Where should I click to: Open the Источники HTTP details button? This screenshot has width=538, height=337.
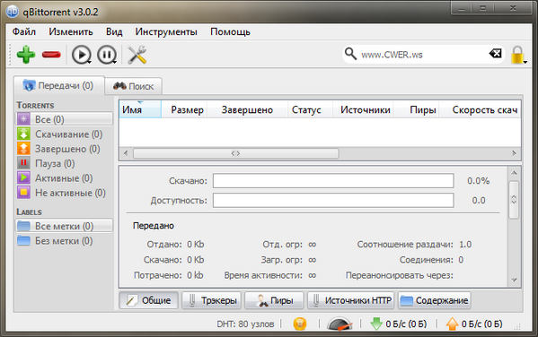pyautogui.click(x=351, y=300)
